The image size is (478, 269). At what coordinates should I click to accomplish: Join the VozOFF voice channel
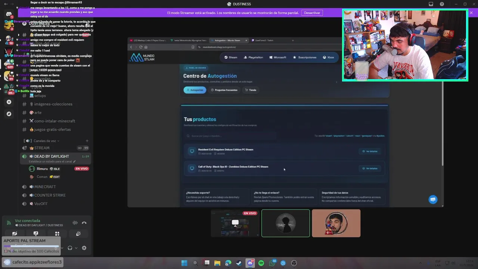56,204
